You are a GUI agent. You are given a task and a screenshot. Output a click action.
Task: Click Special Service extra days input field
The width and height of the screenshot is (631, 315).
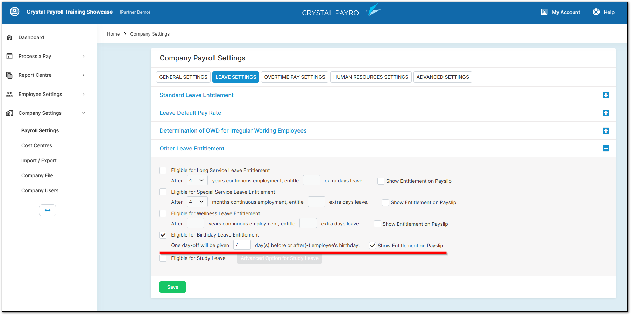317,202
